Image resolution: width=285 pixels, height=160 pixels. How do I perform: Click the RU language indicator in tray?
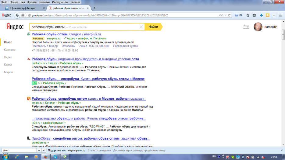pyautogui.click(x=214, y=157)
